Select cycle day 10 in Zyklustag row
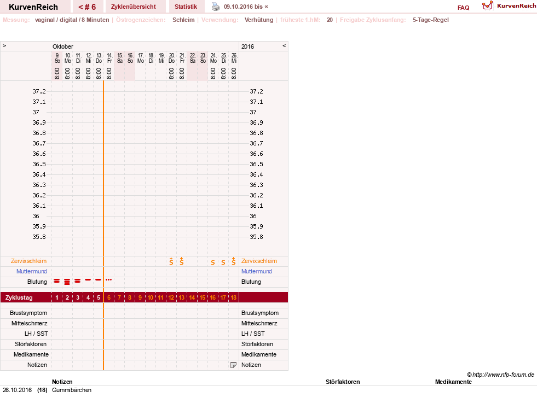Image resolution: width=537 pixels, height=403 pixels. point(151,297)
